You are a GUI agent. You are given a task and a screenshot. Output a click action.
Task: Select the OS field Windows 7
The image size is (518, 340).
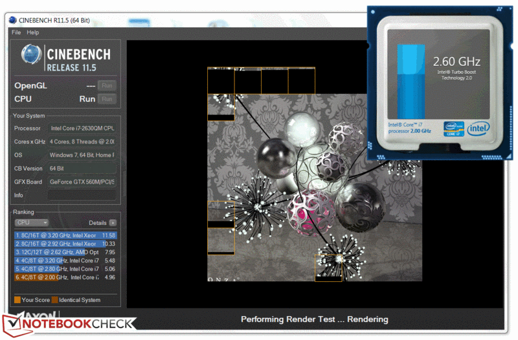click(x=82, y=155)
